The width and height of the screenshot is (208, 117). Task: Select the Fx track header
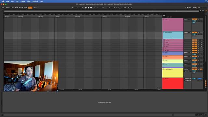point(173,48)
